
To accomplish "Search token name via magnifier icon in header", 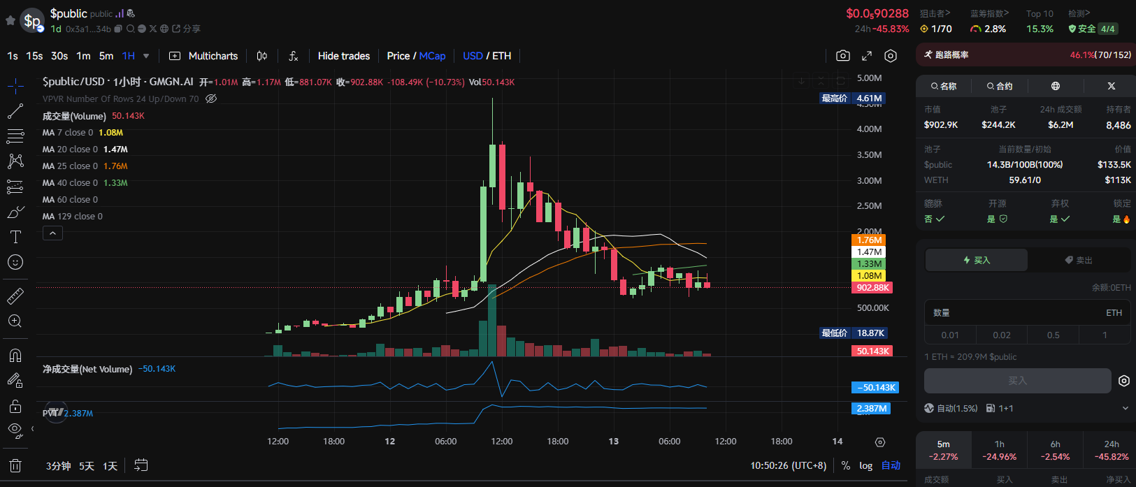I will click(x=131, y=29).
